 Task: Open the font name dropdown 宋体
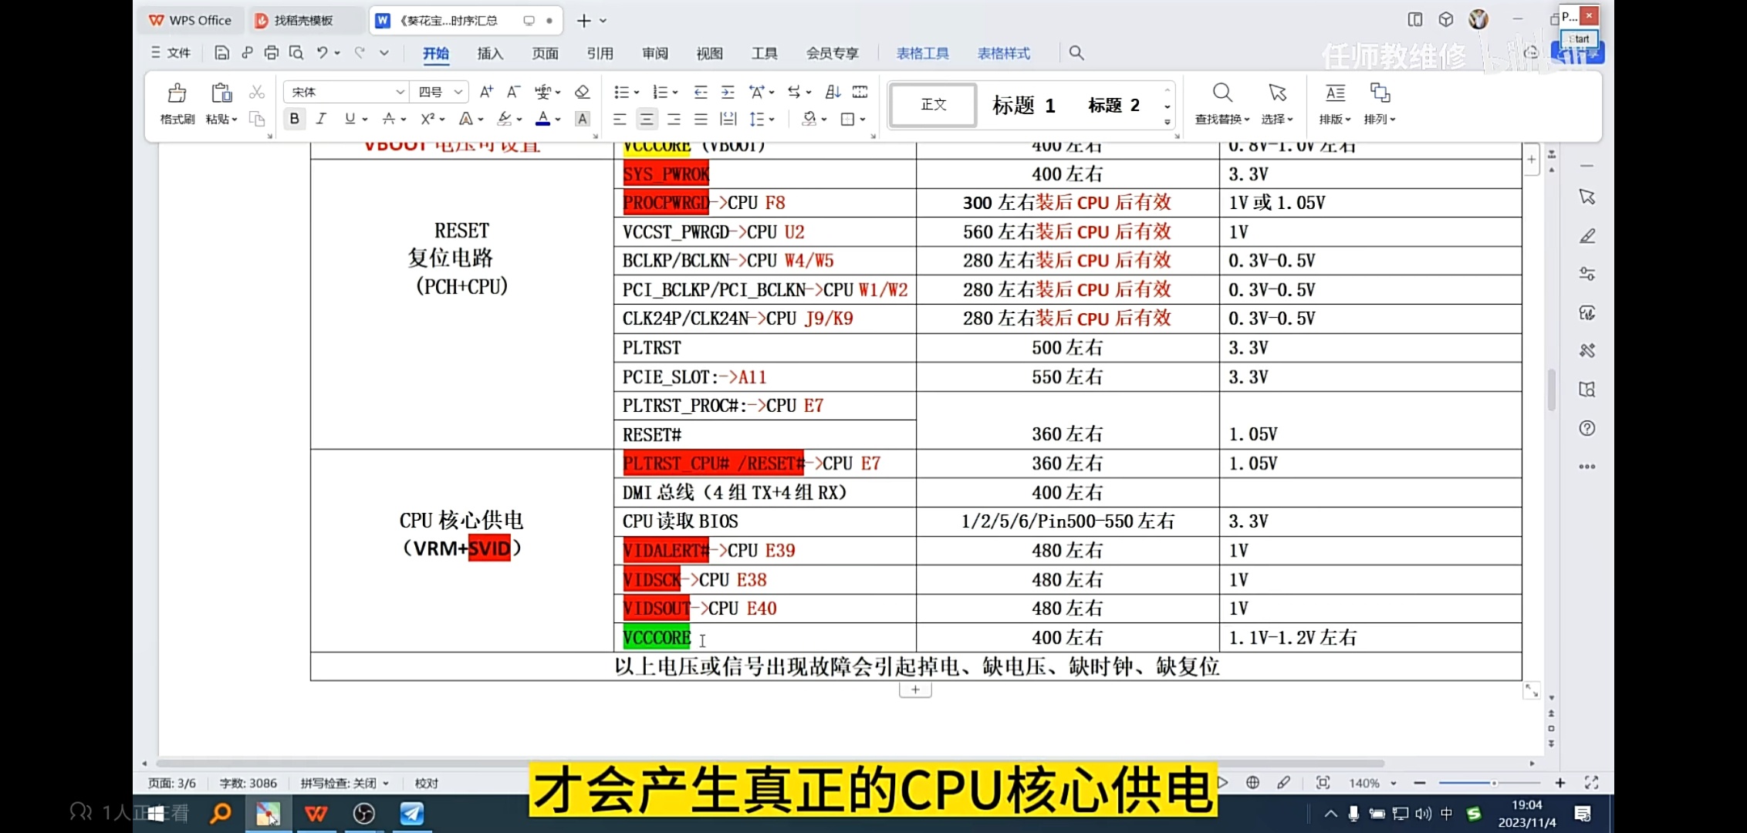[400, 92]
